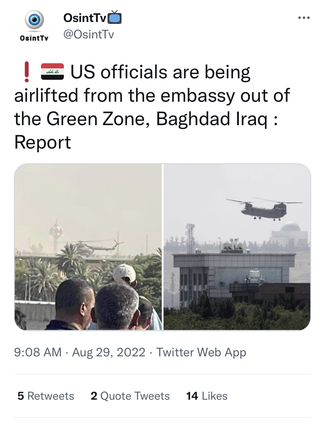The height and width of the screenshot is (426, 325).
Task: Click the Twitter Web App source label
Action: pos(201,352)
